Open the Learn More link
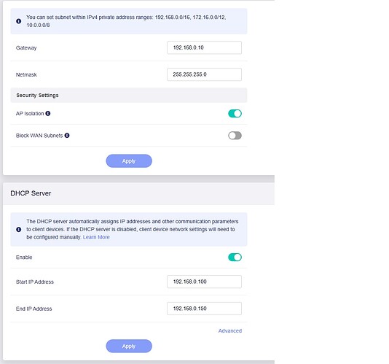389x364 pixels. pos(96,237)
